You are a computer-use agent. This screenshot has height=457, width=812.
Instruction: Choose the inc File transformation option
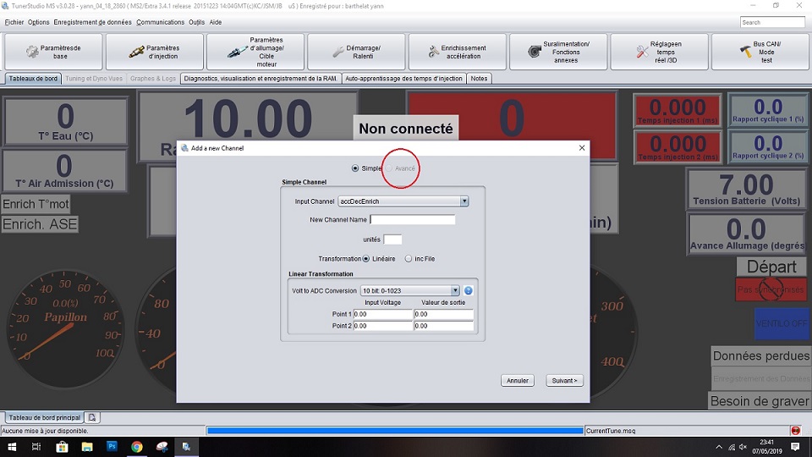(409, 259)
